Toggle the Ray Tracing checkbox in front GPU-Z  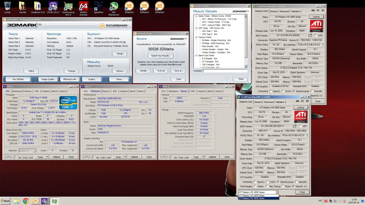click(x=267, y=186)
